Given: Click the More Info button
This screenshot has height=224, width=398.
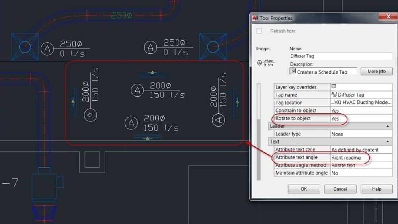Looking at the screenshot, I should [x=377, y=72].
